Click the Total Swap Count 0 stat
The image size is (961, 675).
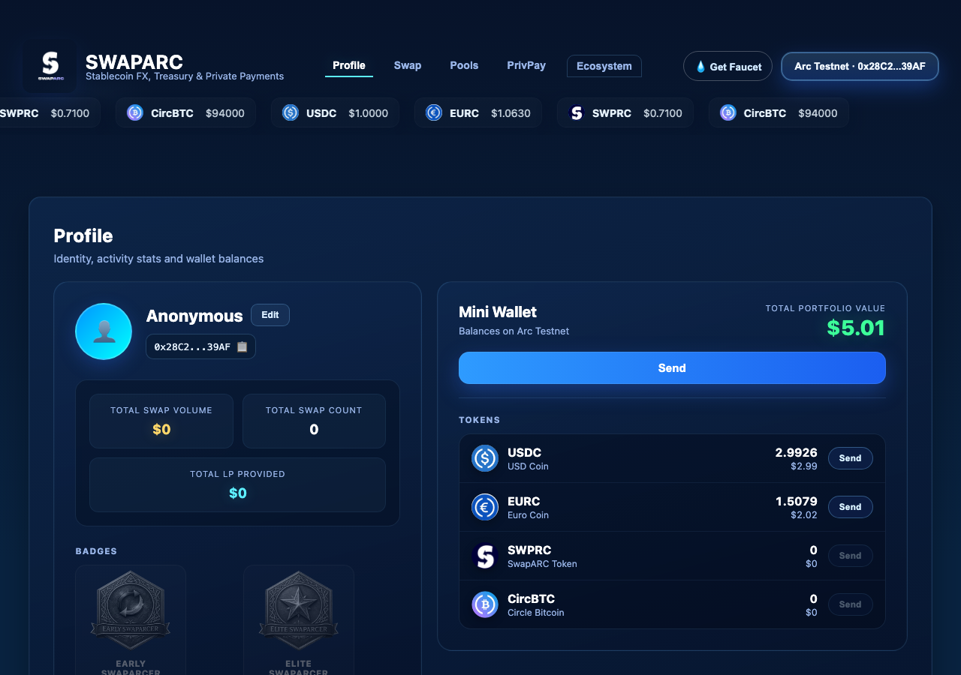tap(314, 421)
